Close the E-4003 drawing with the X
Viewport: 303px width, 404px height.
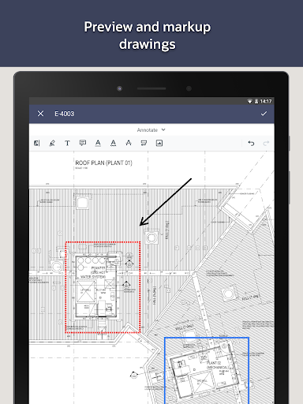pyautogui.click(x=40, y=114)
